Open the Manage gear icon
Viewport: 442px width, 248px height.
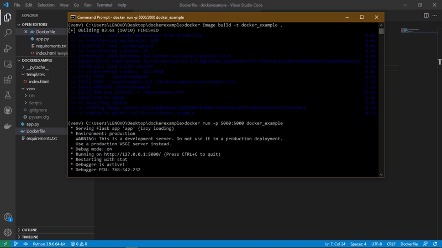click(x=8, y=233)
